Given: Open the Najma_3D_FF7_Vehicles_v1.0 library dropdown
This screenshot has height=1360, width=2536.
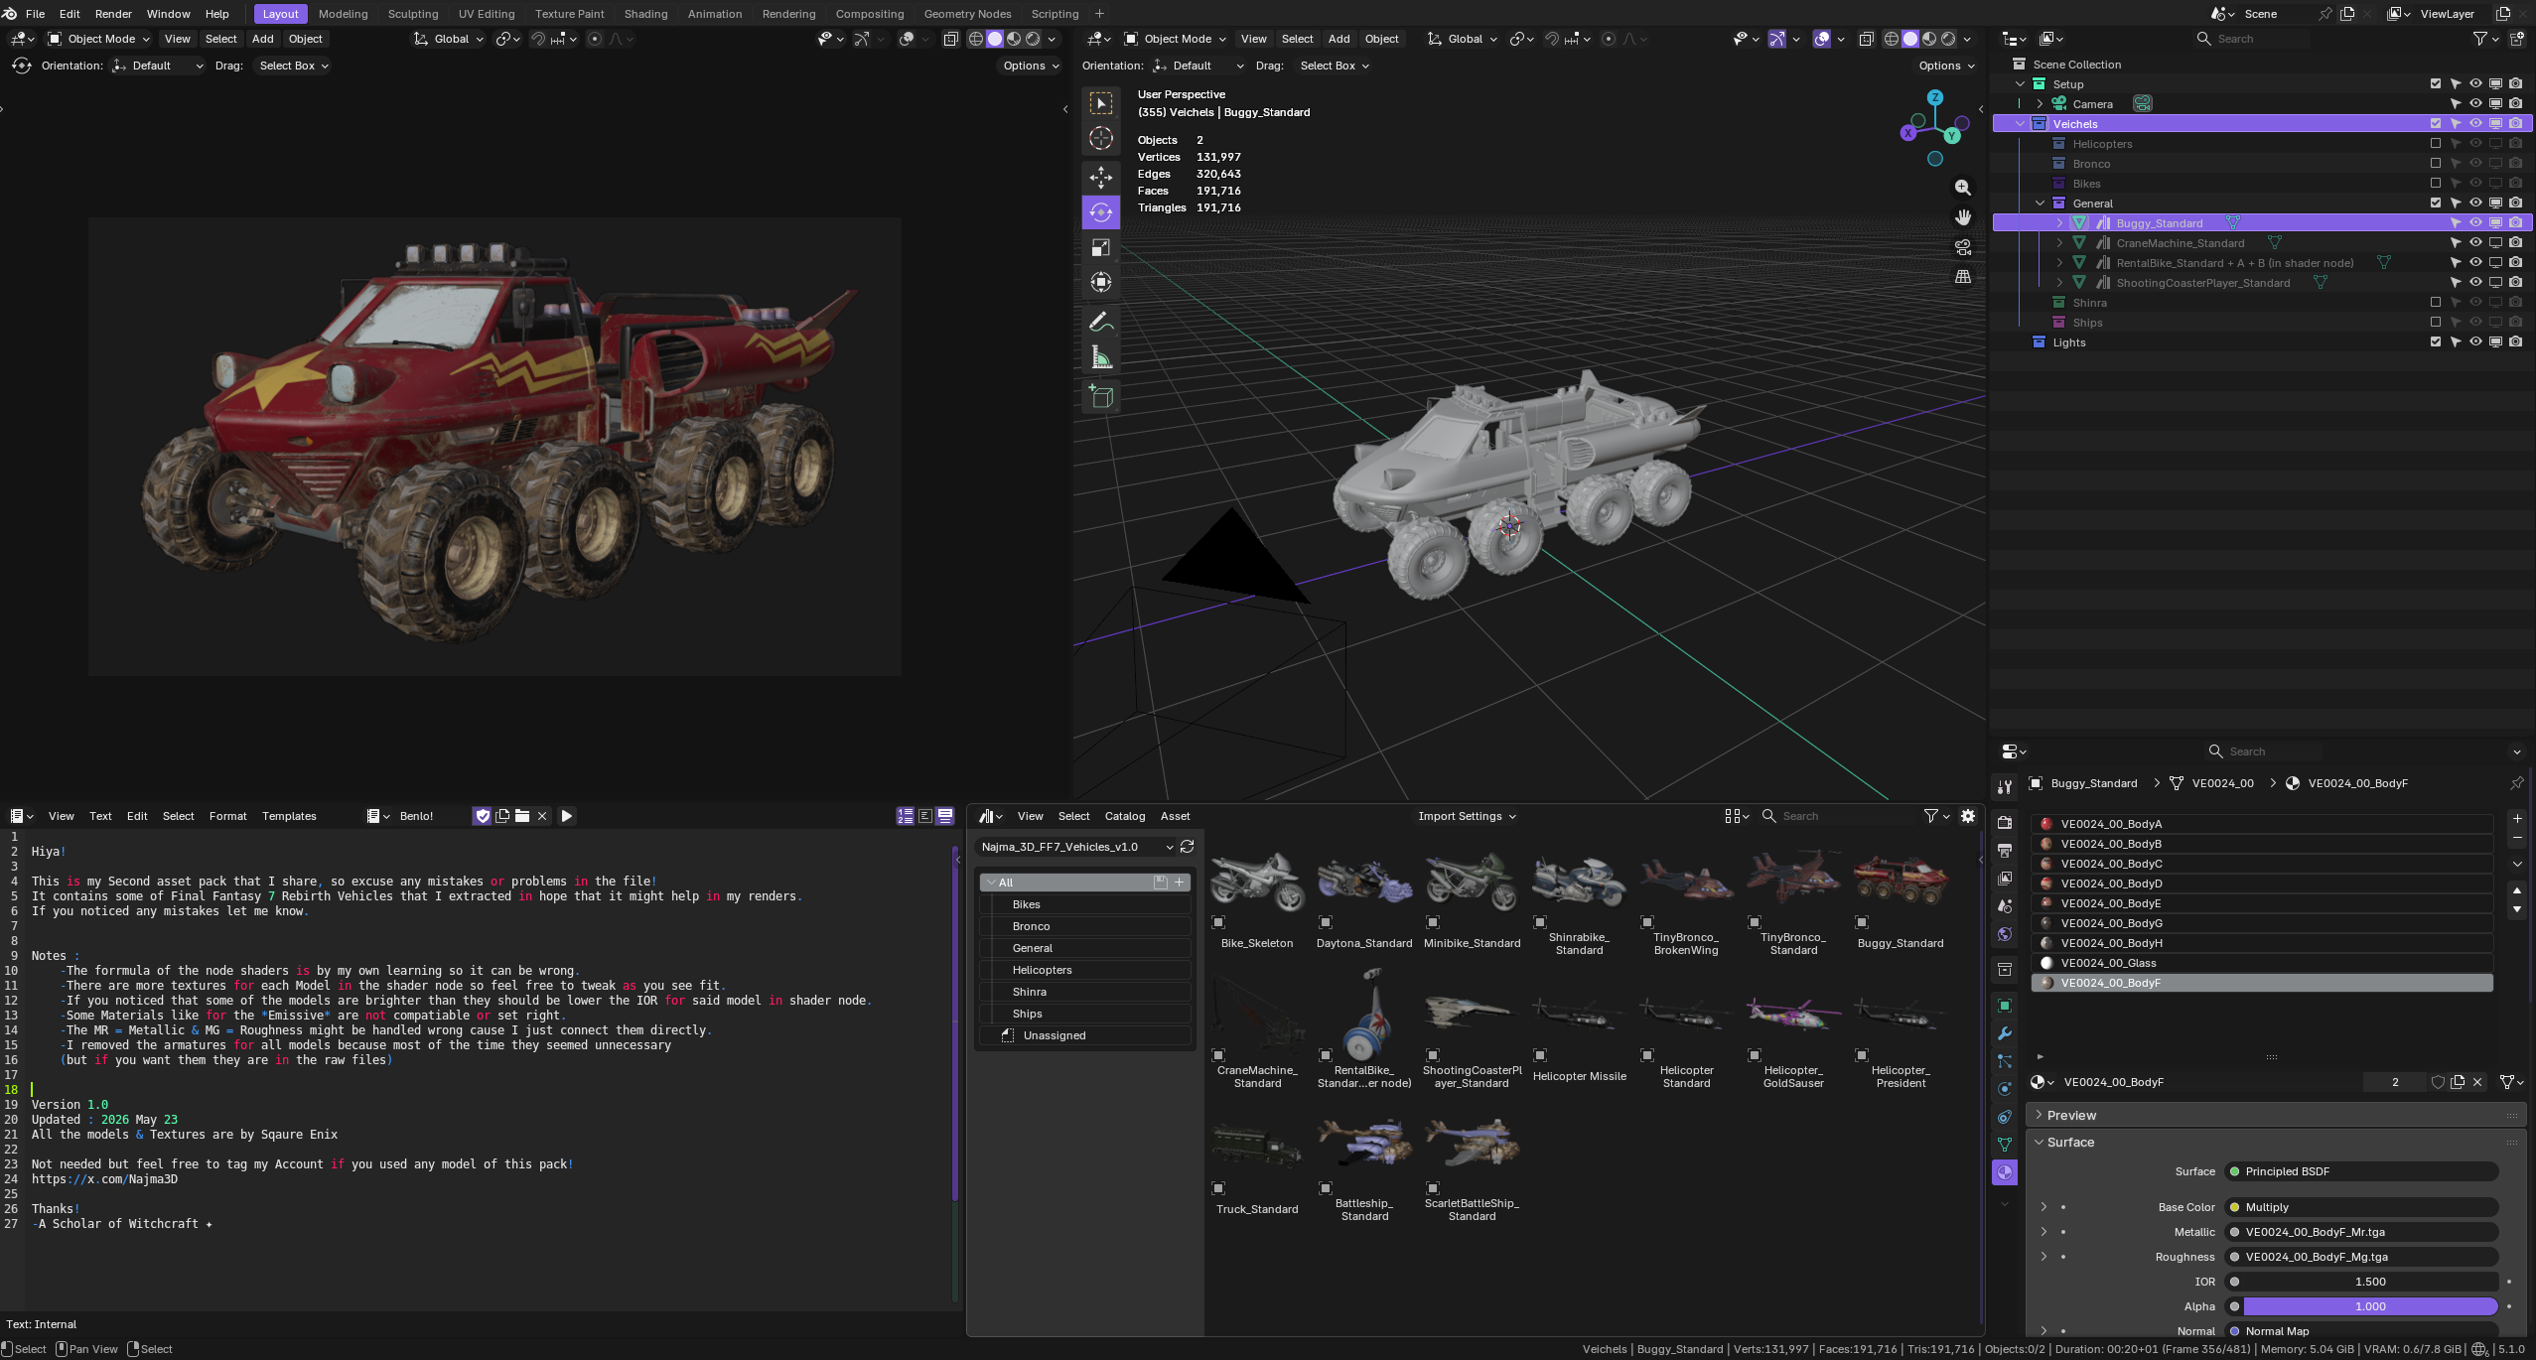Looking at the screenshot, I should tap(1076, 847).
